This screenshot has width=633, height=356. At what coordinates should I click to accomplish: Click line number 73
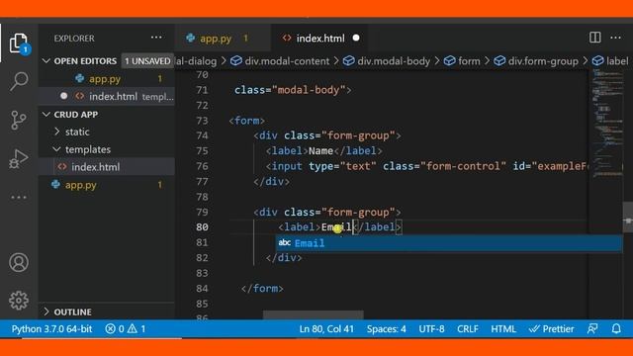click(202, 121)
